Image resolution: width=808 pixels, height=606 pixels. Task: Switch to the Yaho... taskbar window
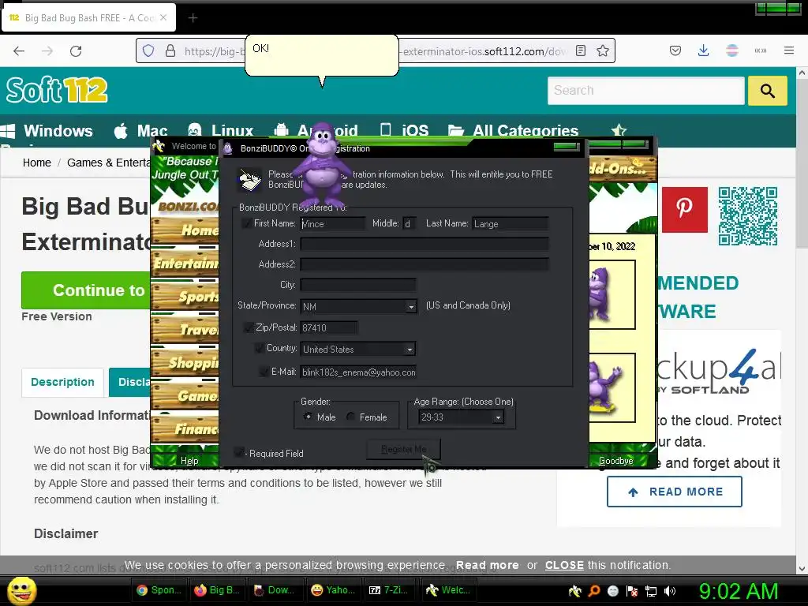[x=334, y=590]
